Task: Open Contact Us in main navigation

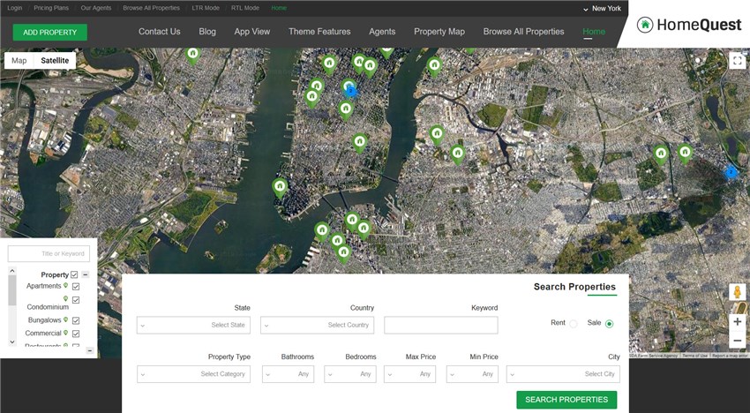Action: [x=160, y=32]
